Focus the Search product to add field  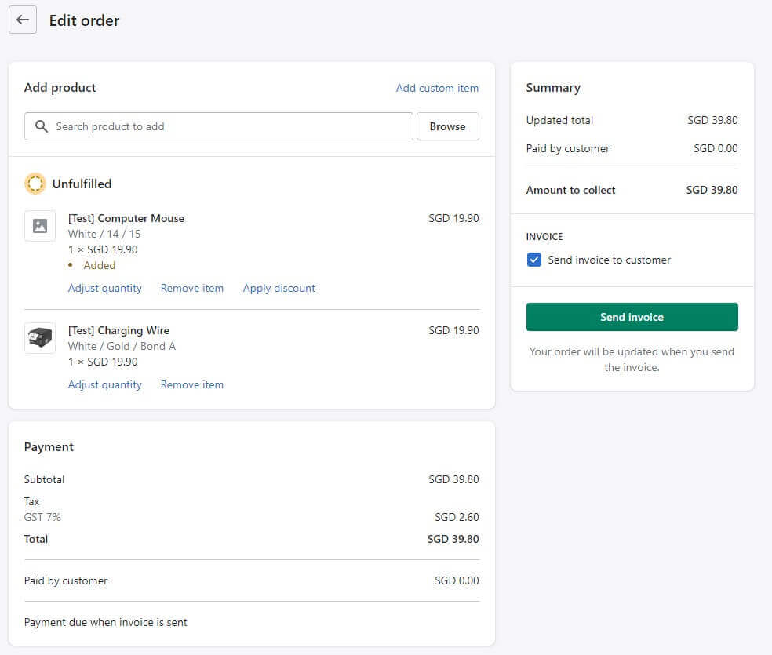click(219, 126)
